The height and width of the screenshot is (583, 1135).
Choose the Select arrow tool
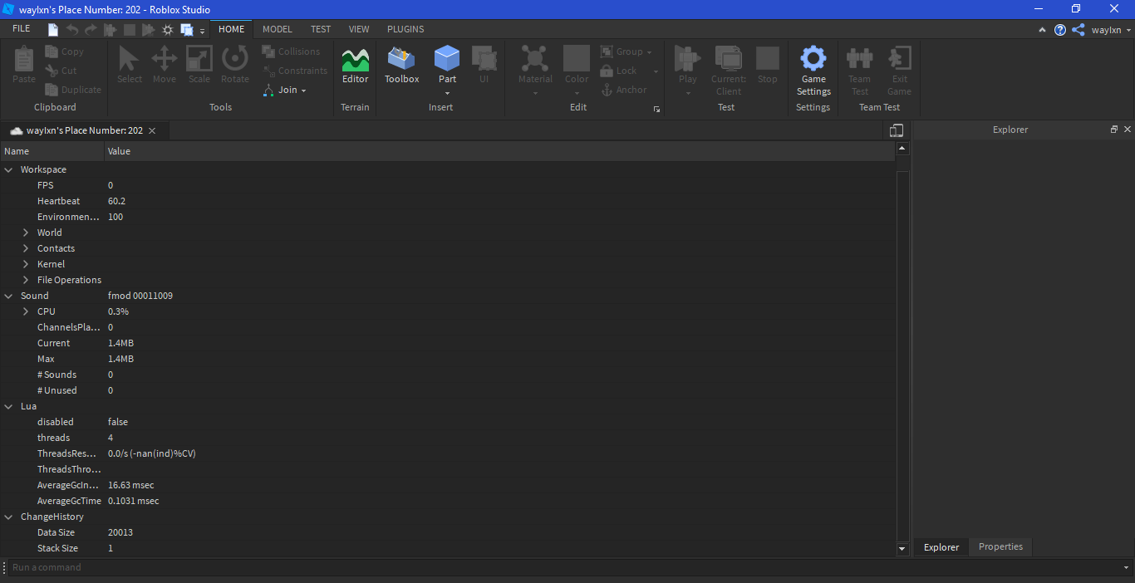[130, 65]
